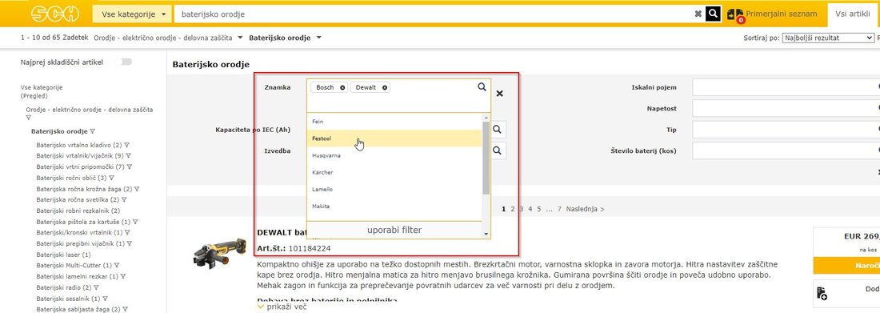Click funnel beside Baterijski ročni oblič
Image resolution: width=880 pixels, height=313 pixels.
click(111, 178)
